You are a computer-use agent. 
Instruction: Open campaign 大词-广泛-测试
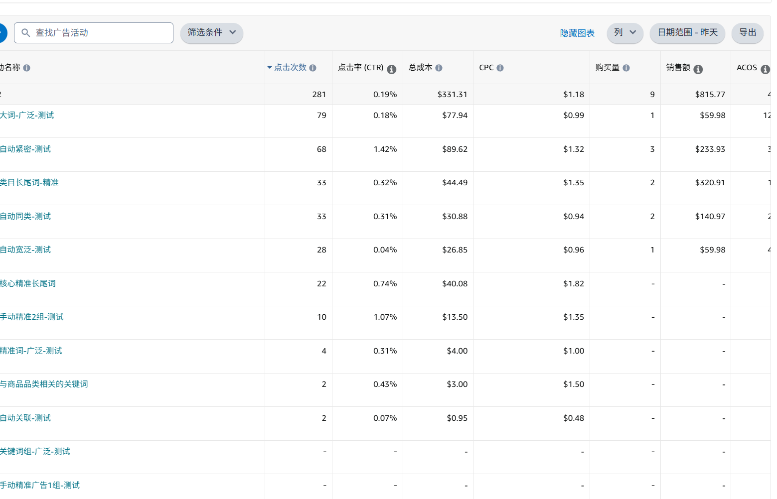pyautogui.click(x=27, y=116)
